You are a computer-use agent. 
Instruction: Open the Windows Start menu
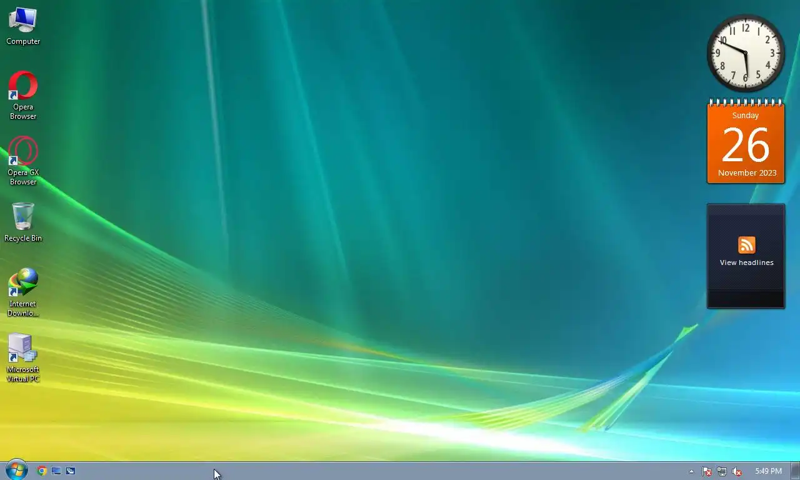click(16, 470)
